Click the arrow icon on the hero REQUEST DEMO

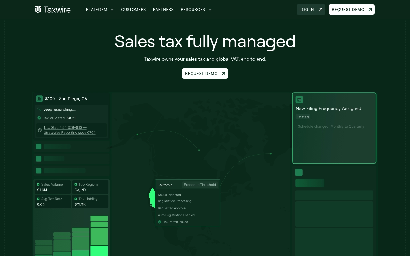tap(223, 74)
